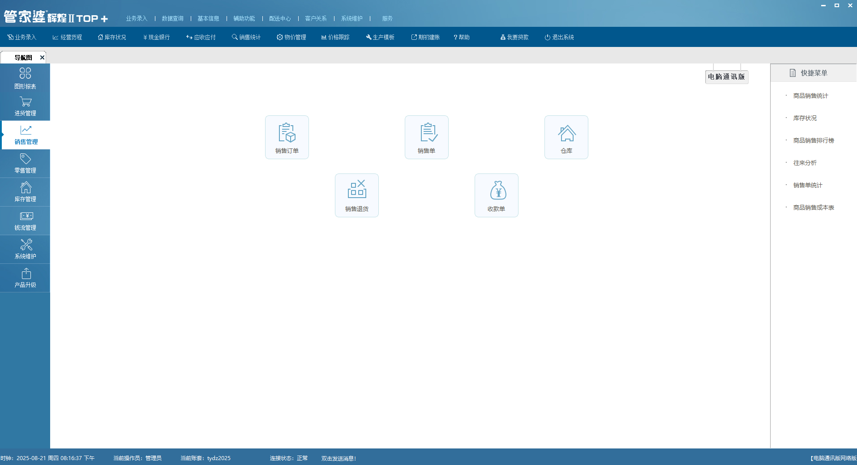Close the 导航图 tab

(x=42, y=57)
